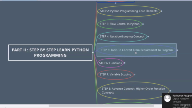Select STEP 6: Functions node

tap(110, 63)
